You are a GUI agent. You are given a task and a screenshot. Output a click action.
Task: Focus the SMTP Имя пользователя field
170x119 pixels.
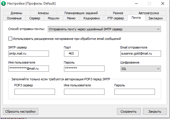point(29,68)
